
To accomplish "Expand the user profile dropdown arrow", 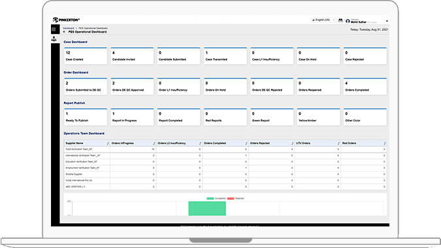I will 387,21.
